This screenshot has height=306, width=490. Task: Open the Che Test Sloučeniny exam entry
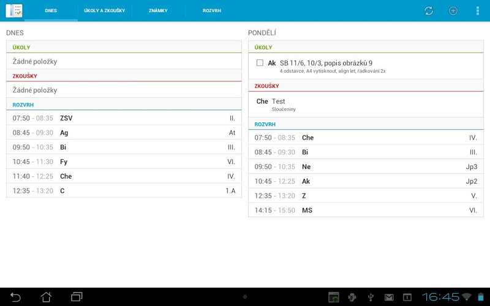366,105
